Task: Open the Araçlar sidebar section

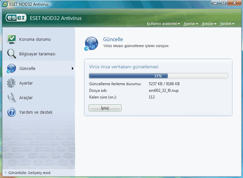Action: pos(39,97)
